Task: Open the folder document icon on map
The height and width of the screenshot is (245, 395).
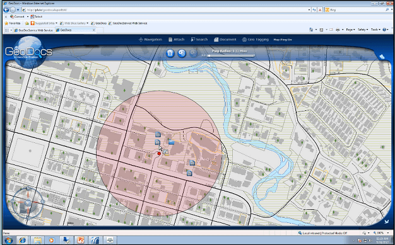Action: coord(171,142)
